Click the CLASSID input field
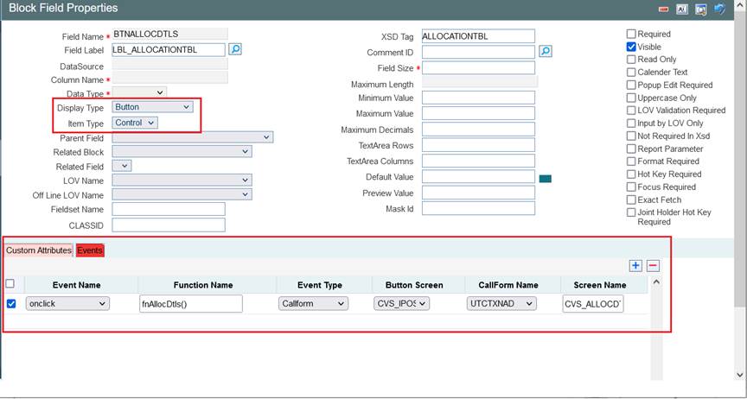The image size is (747, 399). pyautogui.click(x=169, y=225)
